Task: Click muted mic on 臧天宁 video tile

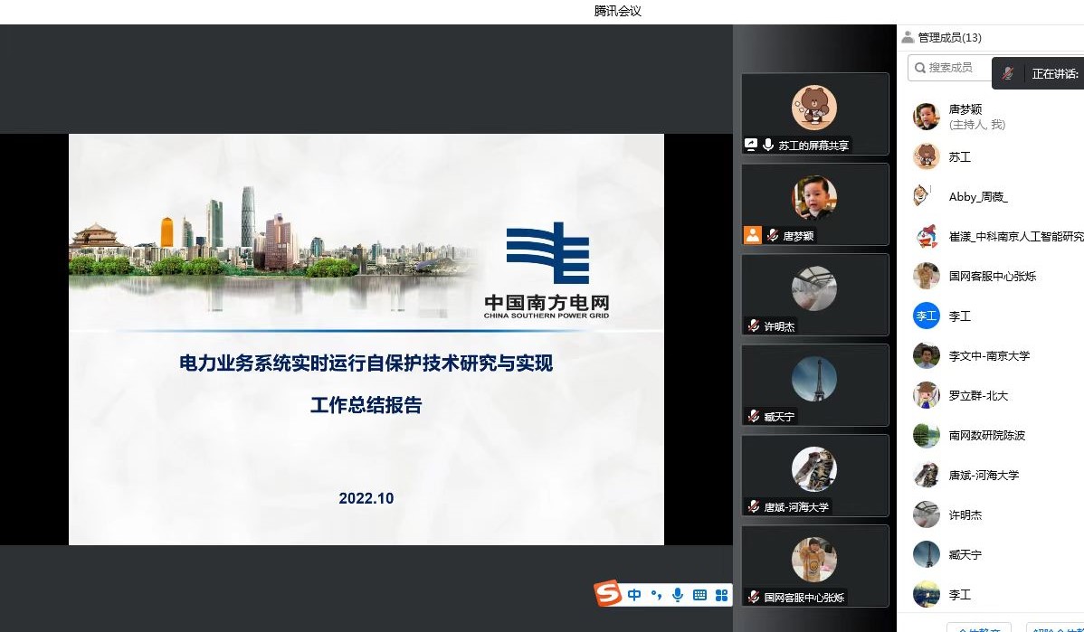Action: pos(753,416)
